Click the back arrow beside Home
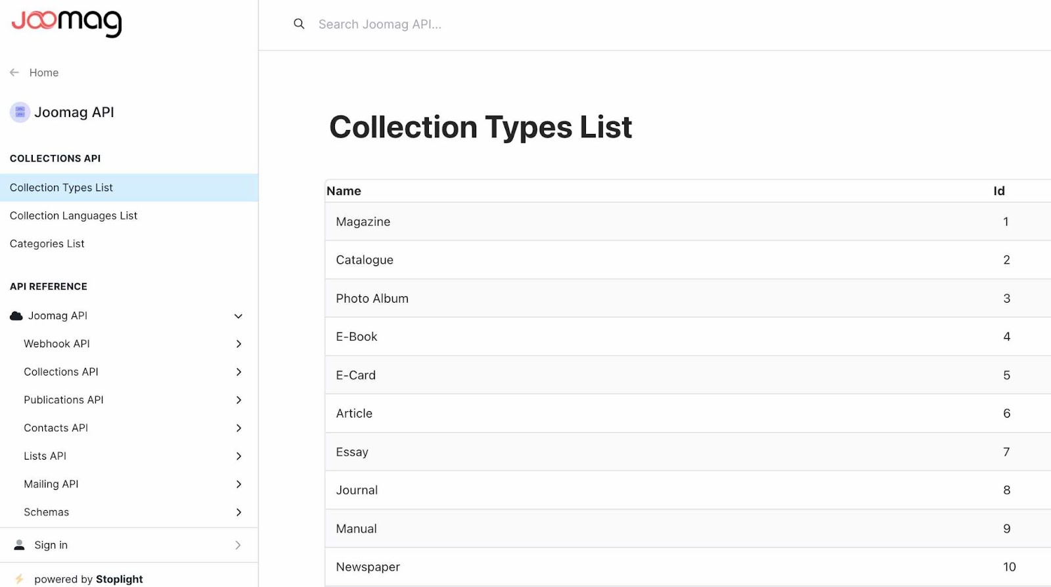Image resolution: width=1051 pixels, height=587 pixels. click(x=14, y=72)
